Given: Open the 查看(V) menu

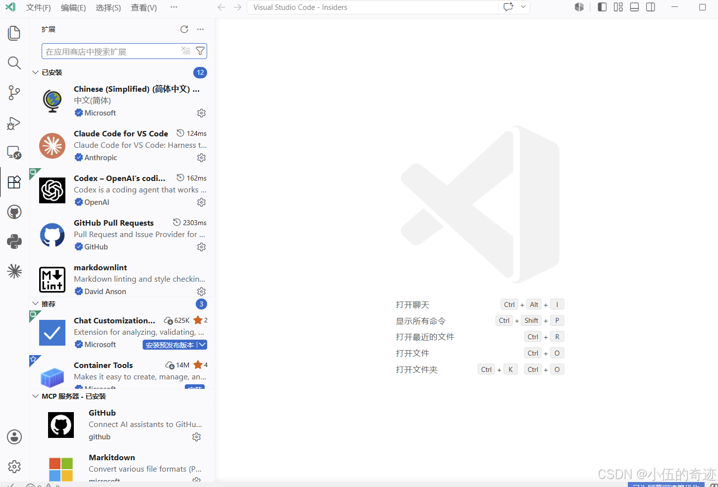Looking at the screenshot, I should tap(144, 7).
